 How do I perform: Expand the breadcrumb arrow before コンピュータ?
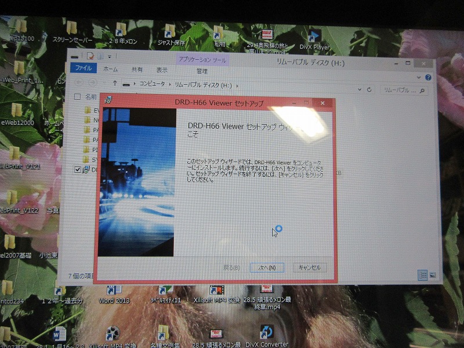click(135, 84)
